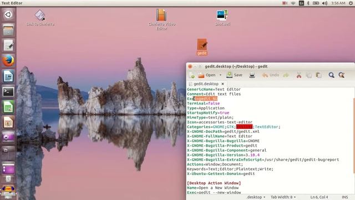Screen dimensions: 355x200
Task: Open LibreOffice Impress from the launcher
Action: click(8, 122)
